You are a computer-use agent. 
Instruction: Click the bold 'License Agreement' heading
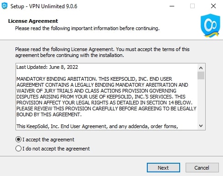click(33, 21)
